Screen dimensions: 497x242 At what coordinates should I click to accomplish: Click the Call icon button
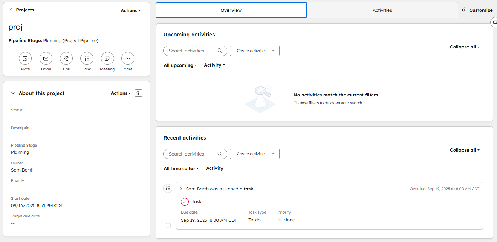tap(66, 58)
